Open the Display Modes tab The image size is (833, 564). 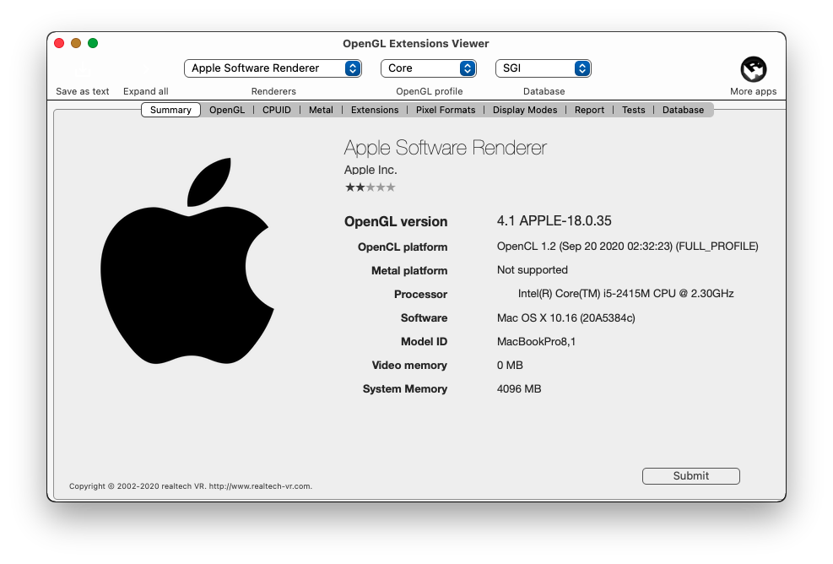point(525,110)
